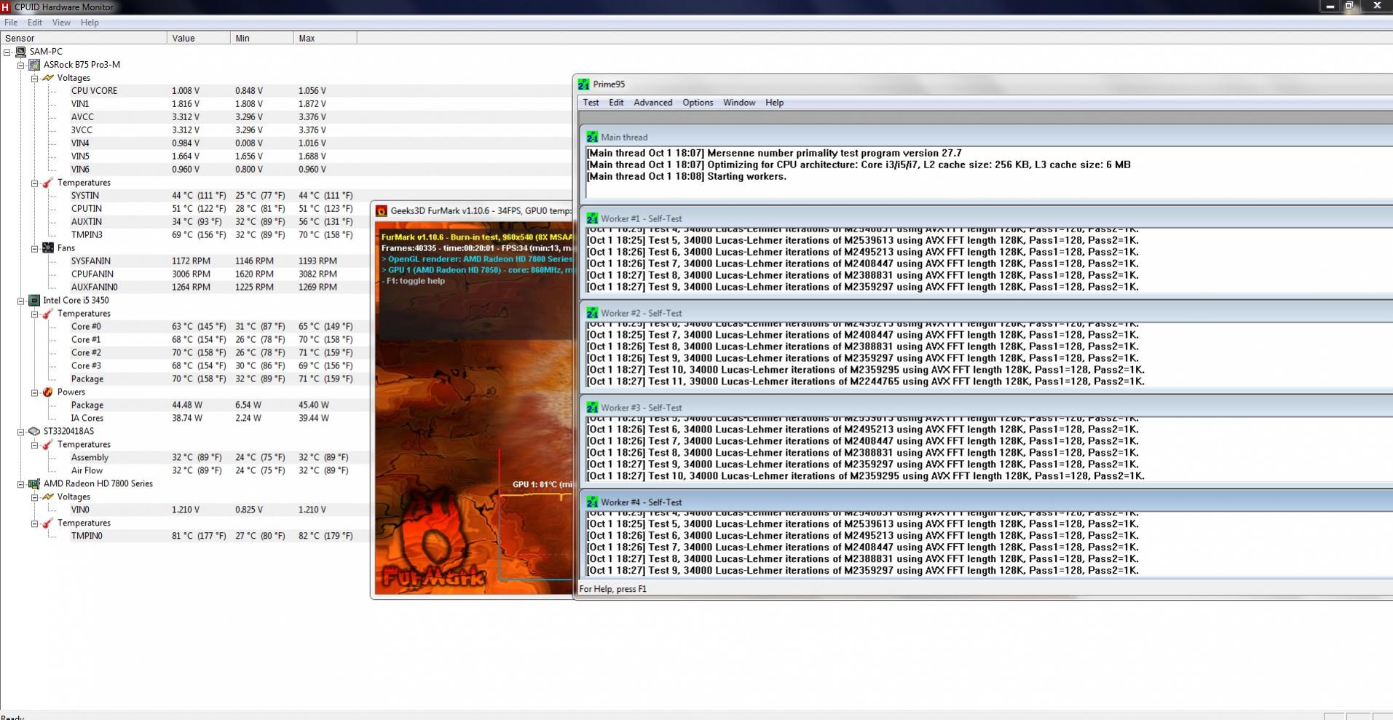Open Advanced menu in Prime95

click(652, 103)
